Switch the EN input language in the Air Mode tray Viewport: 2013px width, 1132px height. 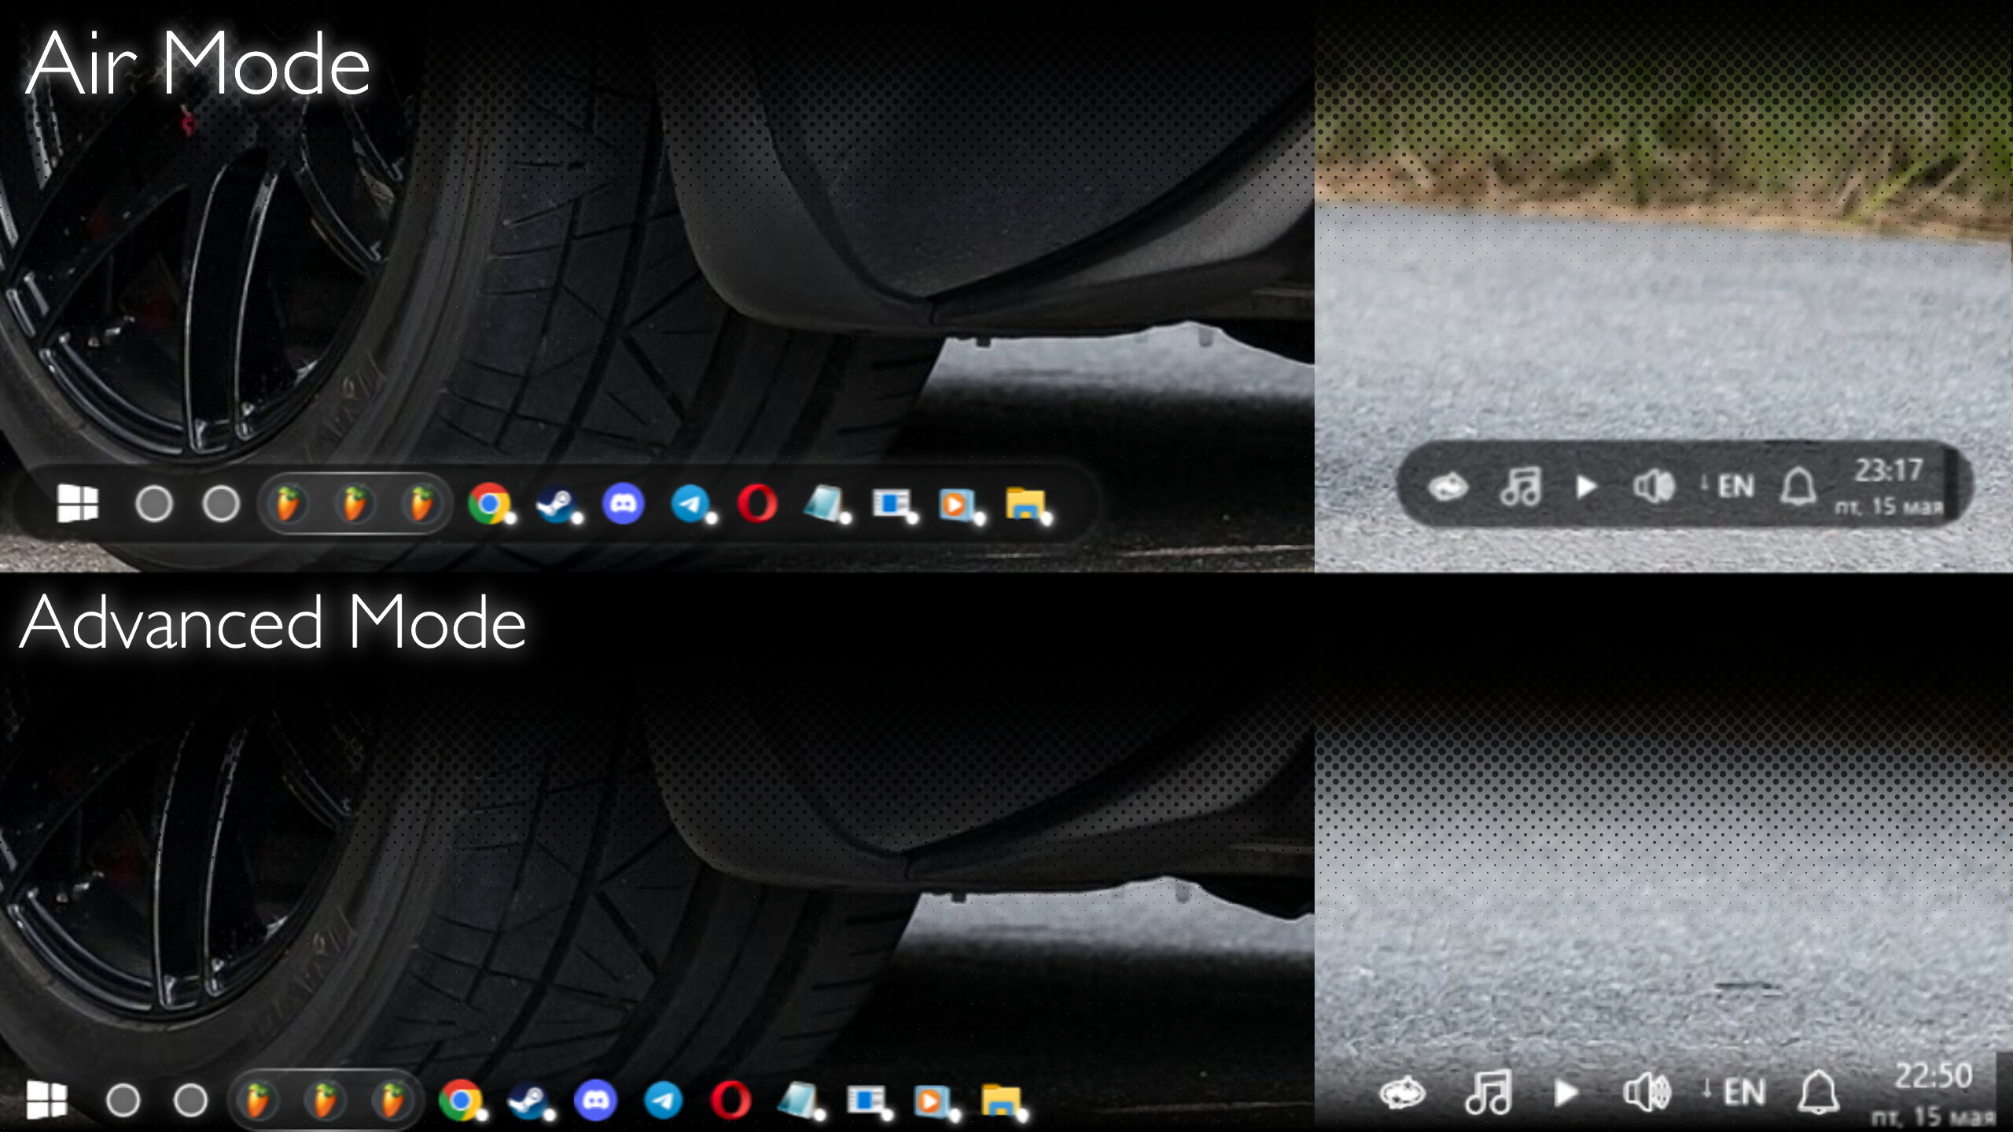tap(1735, 487)
